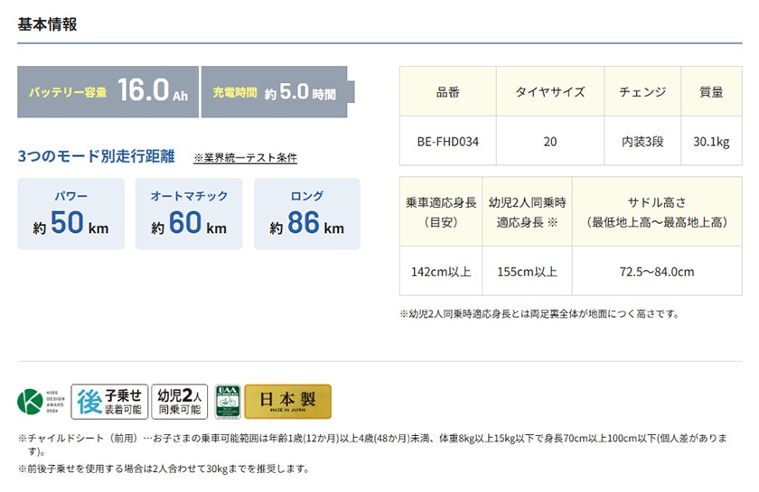Click the チャイルドシート（前用） footnote
Image resolution: width=759 pixels, height=492 pixels.
coord(372,444)
